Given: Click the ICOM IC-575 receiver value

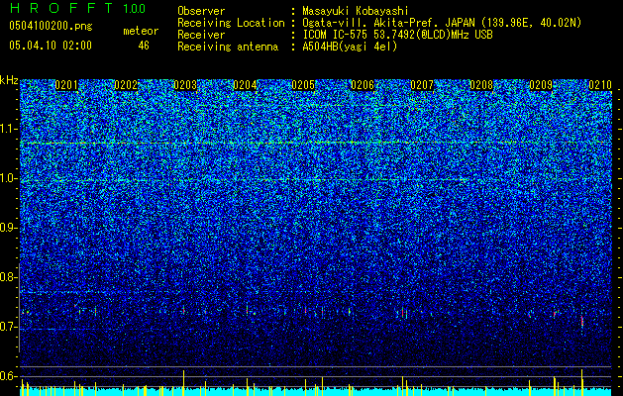Looking at the screenshot, I should point(397,35).
